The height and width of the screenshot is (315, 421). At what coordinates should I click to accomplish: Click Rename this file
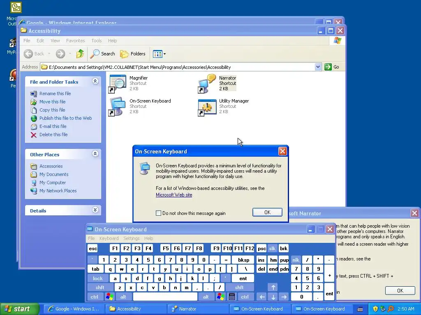pos(55,94)
